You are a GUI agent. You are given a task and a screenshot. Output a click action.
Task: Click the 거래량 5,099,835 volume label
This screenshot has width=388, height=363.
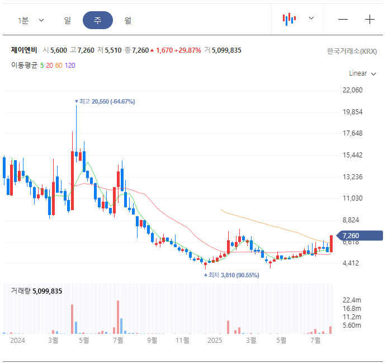36,291
